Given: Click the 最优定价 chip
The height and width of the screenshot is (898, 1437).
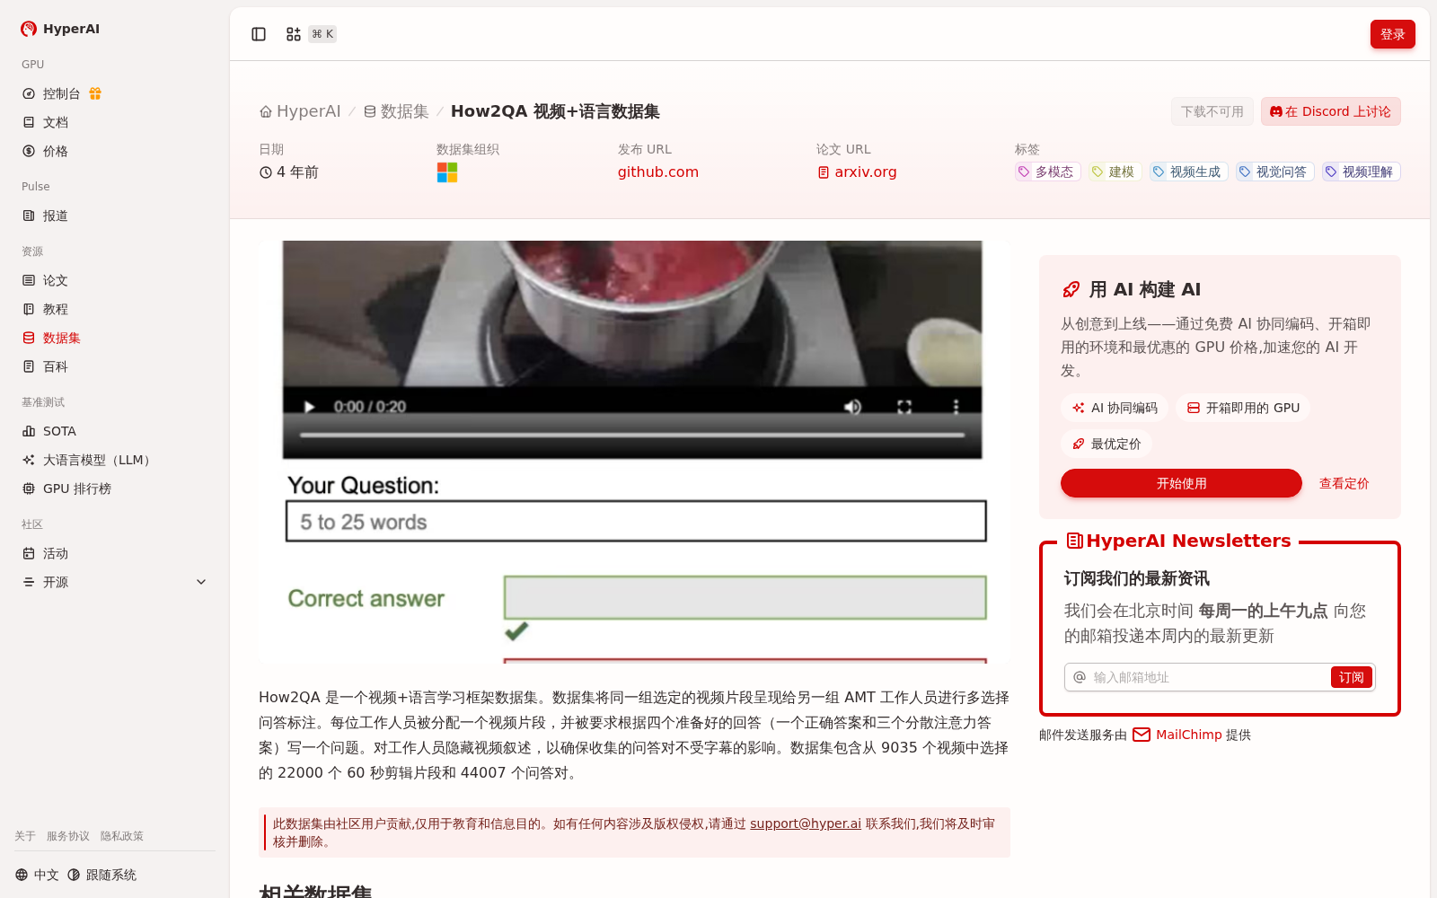Looking at the screenshot, I should 1106,444.
